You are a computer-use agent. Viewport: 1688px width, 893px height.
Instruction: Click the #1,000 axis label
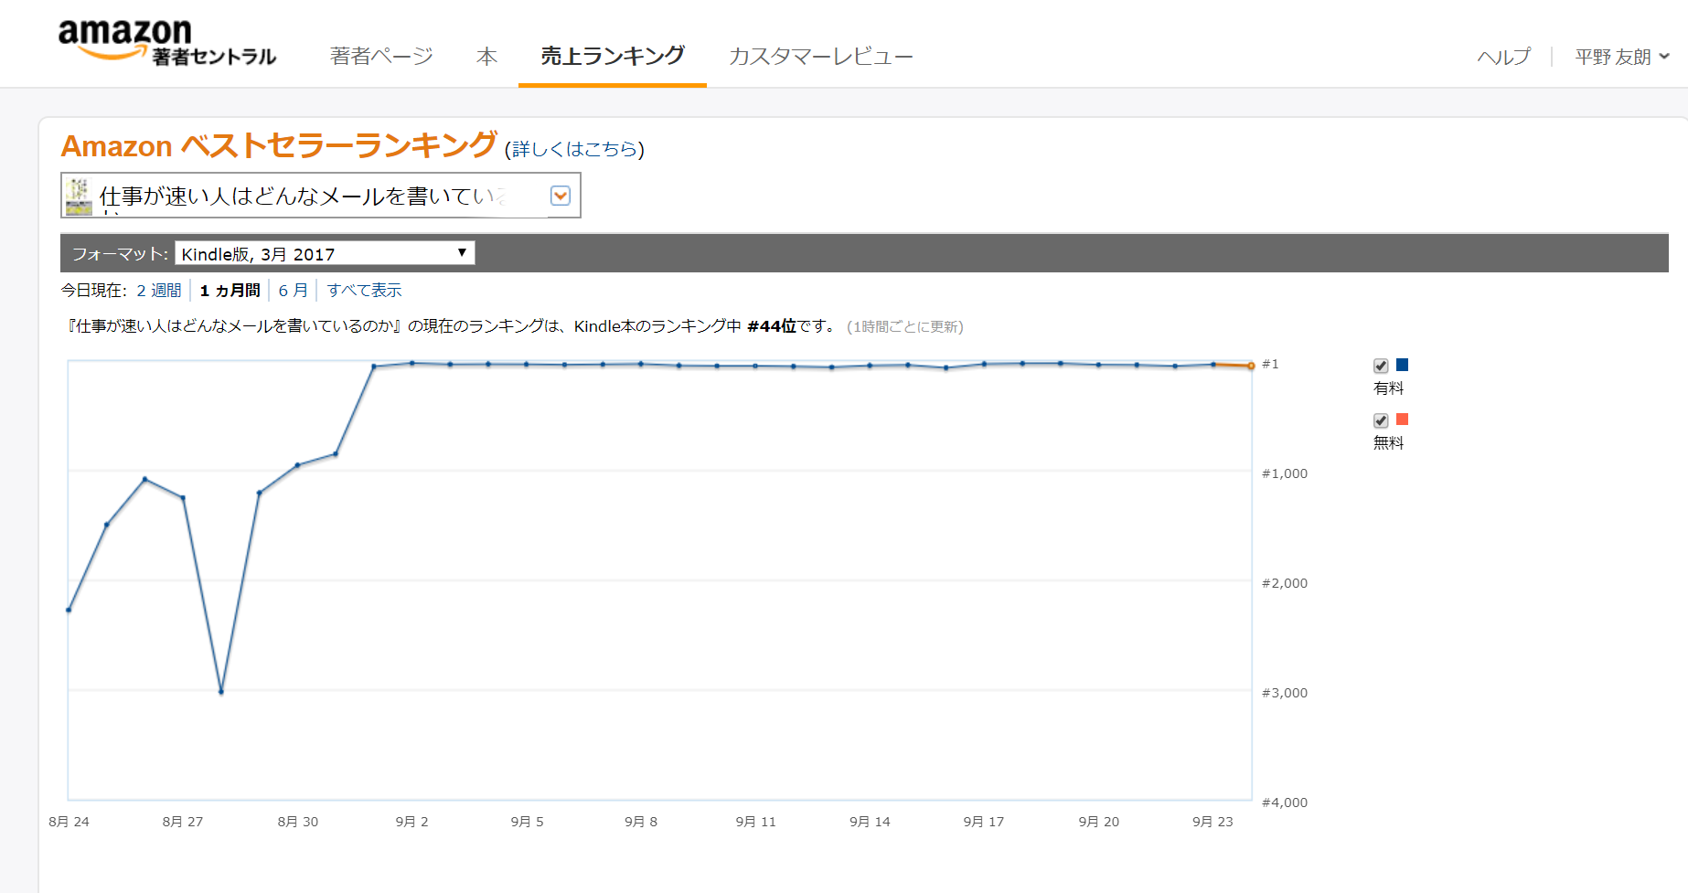pos(1285,473)
